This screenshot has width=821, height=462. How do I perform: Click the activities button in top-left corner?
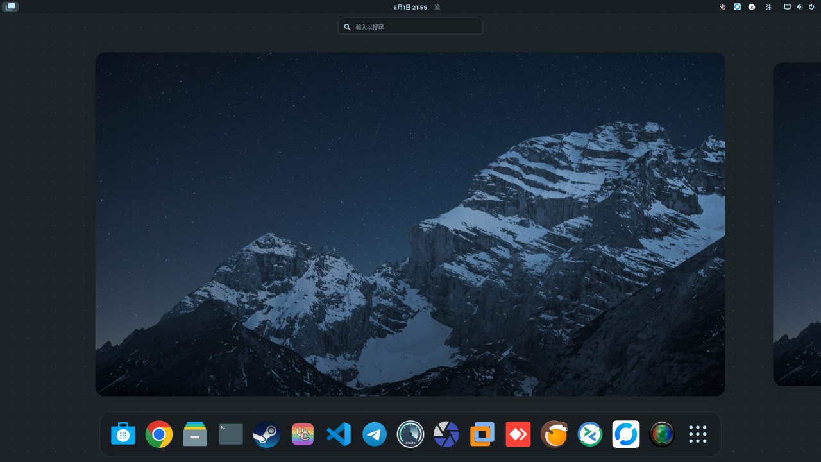[10, 6]
